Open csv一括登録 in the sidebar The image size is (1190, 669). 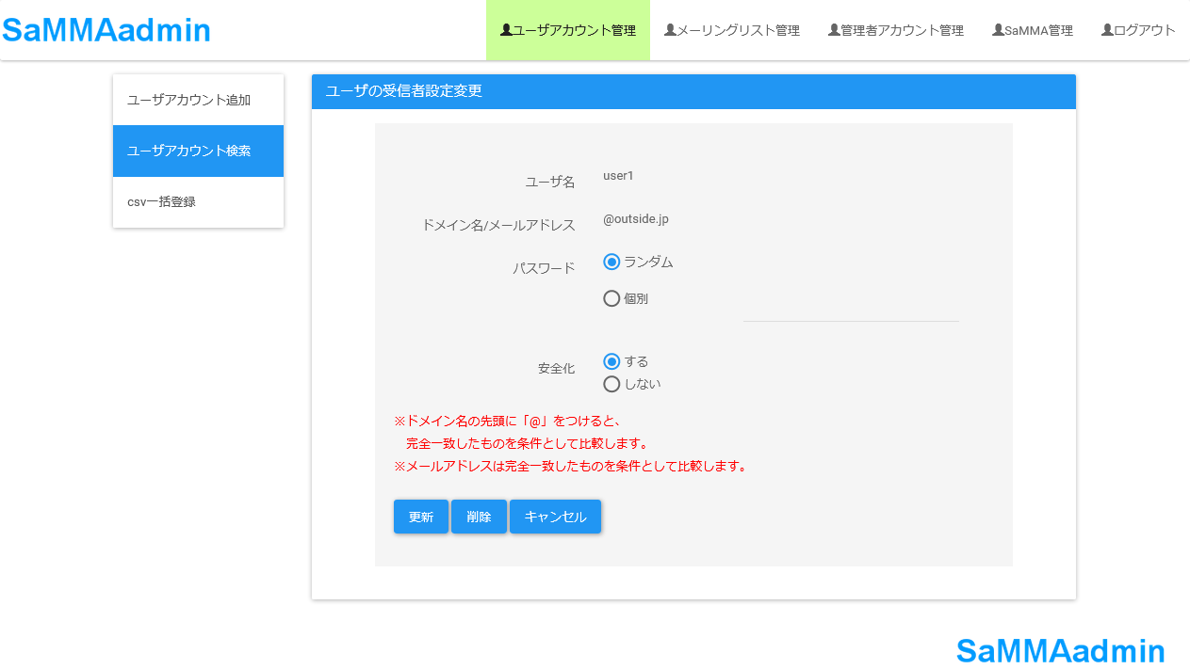pyautogui.click(x=198, y=202)
